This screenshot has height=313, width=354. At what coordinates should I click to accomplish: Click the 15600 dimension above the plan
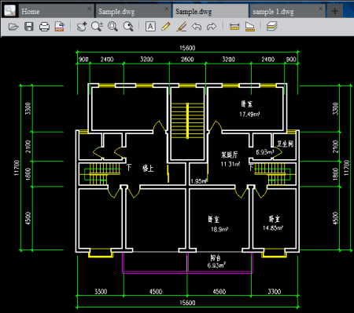click(187, 48)
